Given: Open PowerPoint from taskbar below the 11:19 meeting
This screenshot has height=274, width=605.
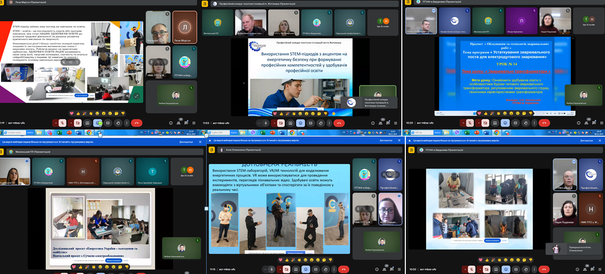Looking at the screenshot, I should pos(69,133).
